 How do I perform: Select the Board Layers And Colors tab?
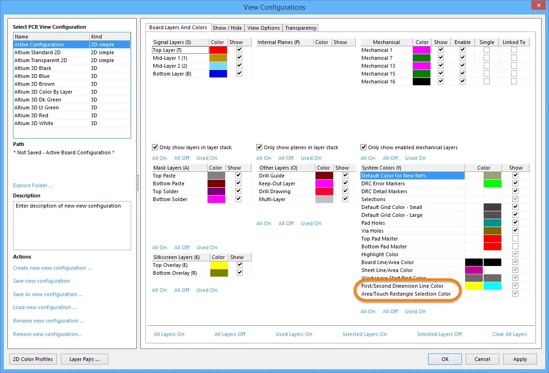click(x=178, y=27)
